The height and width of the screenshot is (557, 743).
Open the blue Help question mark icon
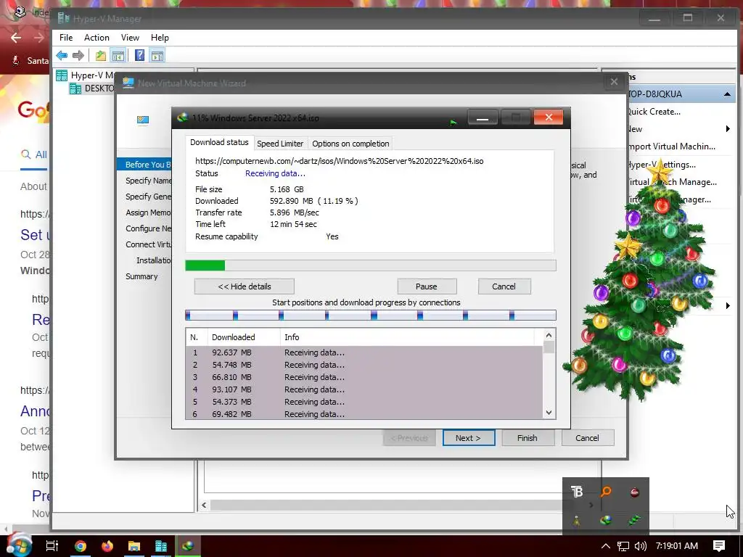pos(139,55)
